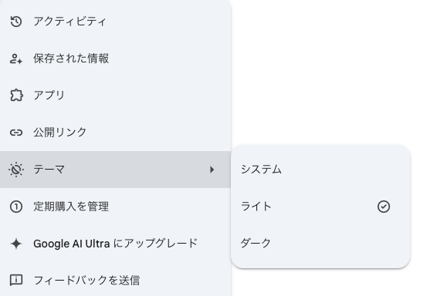Select the ライト theme option
427x296 pixels.
point(320,207)
